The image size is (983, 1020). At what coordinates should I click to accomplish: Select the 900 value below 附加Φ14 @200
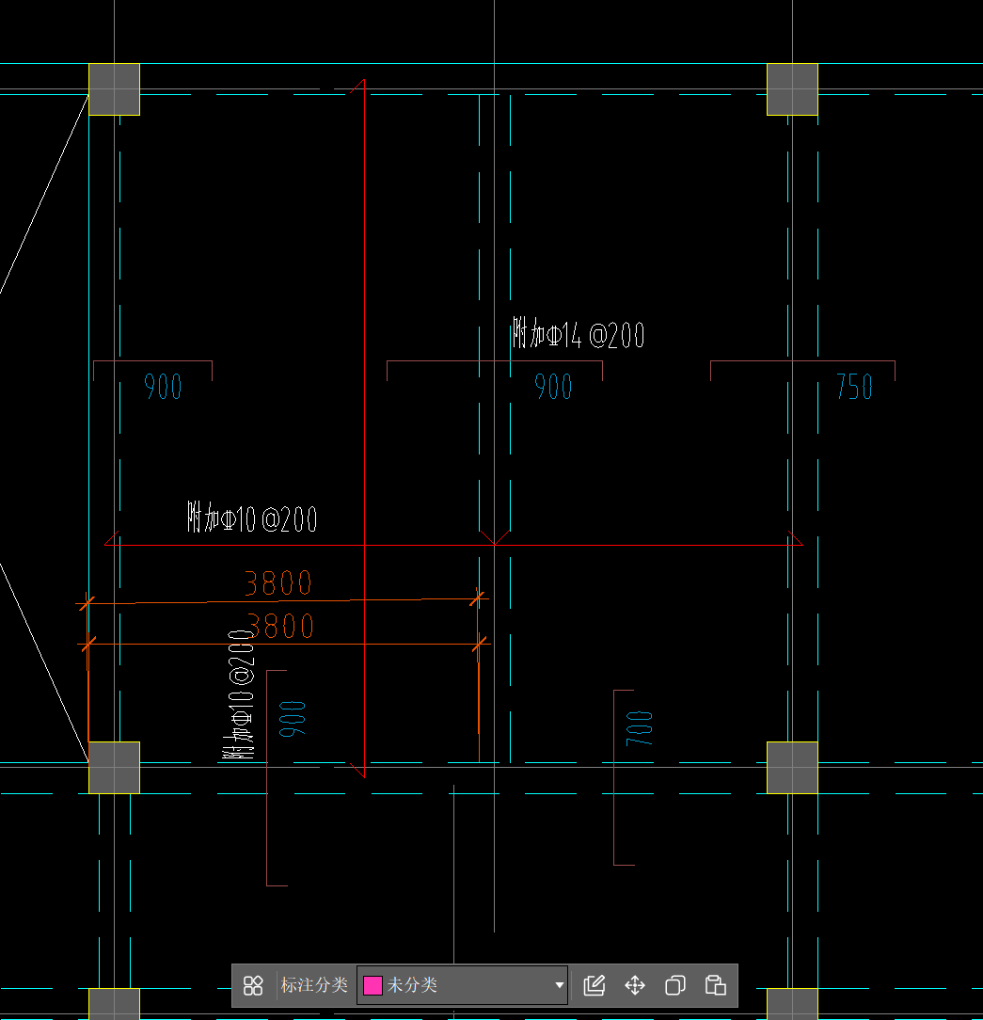click(553, 387)
